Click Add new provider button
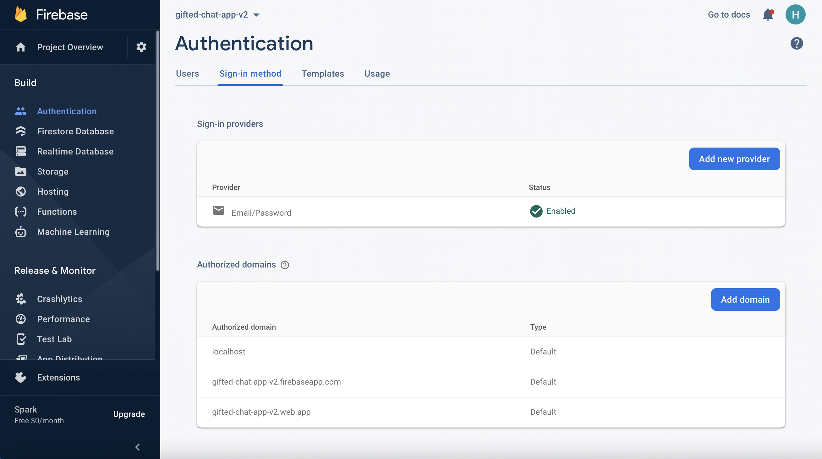 click(735, 159)
